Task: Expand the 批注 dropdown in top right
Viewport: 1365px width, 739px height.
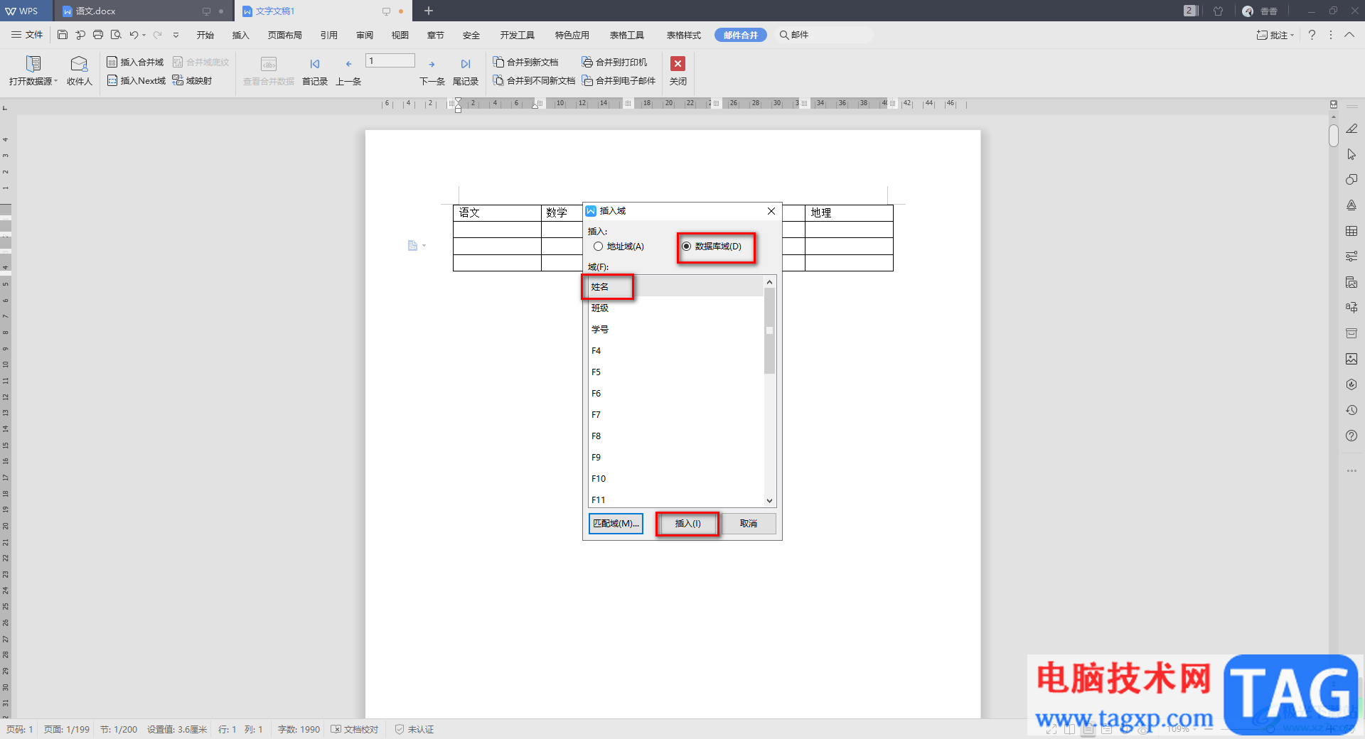Action: [1292, 35]
